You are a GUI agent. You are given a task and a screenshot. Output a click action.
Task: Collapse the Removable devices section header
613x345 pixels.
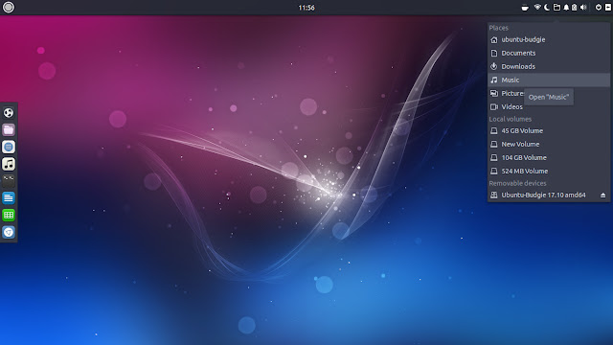(517, 183)
